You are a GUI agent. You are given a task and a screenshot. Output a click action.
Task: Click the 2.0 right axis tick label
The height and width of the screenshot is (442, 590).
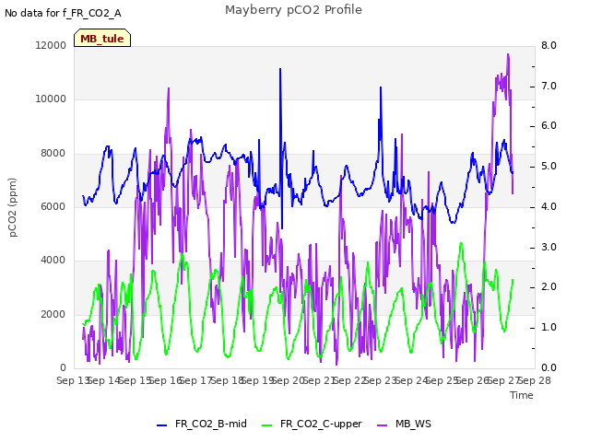click(549, 287)
